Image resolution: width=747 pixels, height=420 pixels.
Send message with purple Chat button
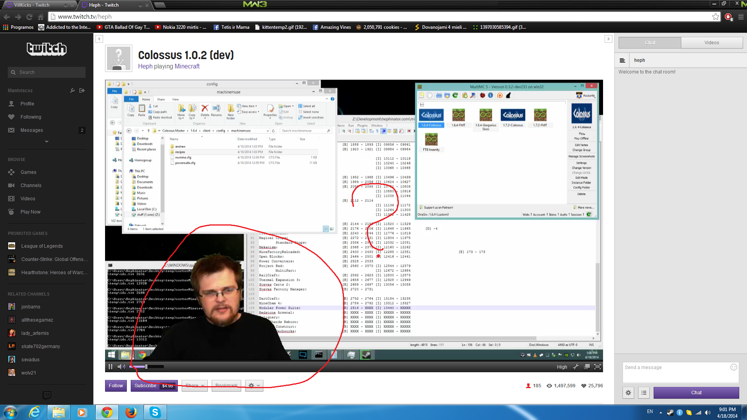[x=696, y=393]
